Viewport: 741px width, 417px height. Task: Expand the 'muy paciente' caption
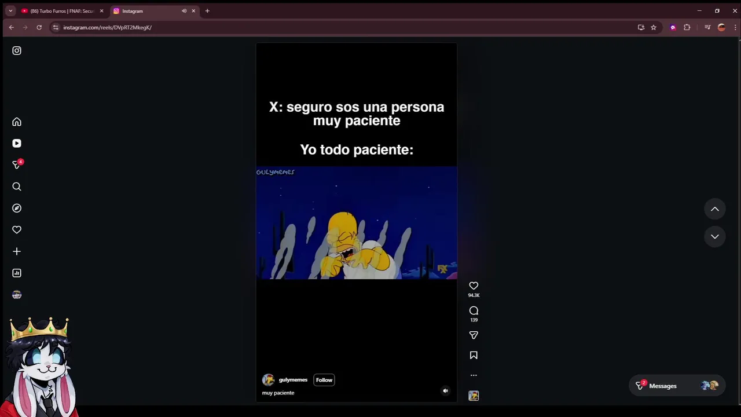click(x=278, y=393)
